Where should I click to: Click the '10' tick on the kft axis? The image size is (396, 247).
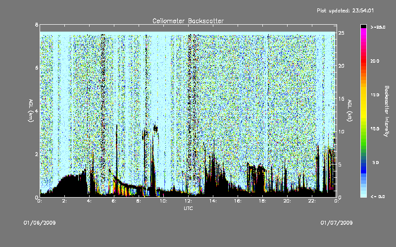[x=342, y=131]
